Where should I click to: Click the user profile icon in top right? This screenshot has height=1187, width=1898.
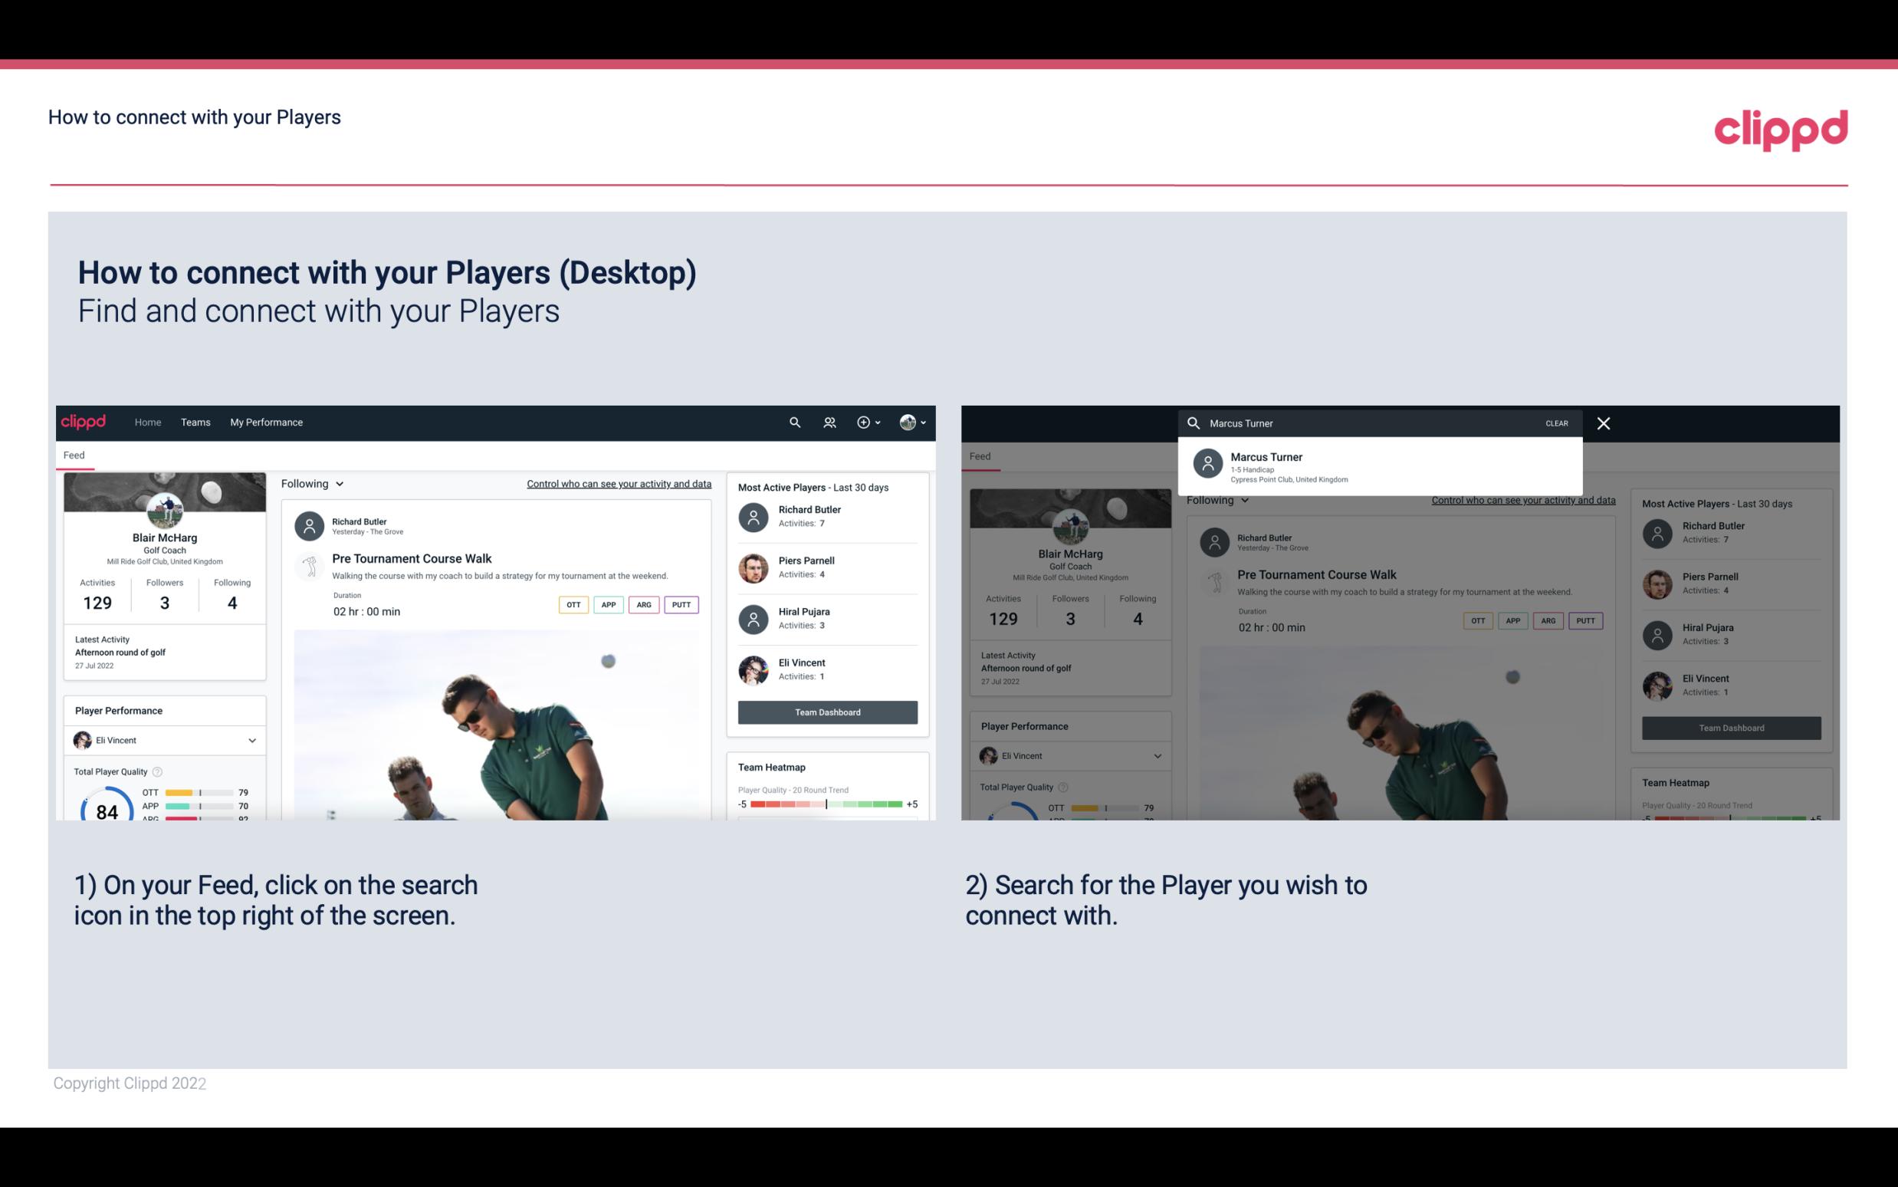pos(908,423)
